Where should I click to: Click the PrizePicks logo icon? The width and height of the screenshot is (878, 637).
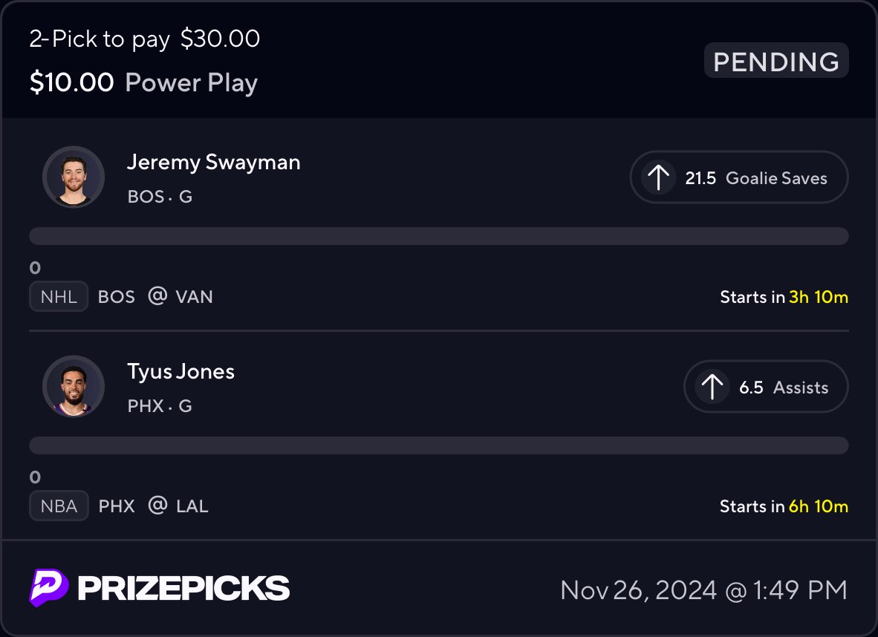(49, 587)
